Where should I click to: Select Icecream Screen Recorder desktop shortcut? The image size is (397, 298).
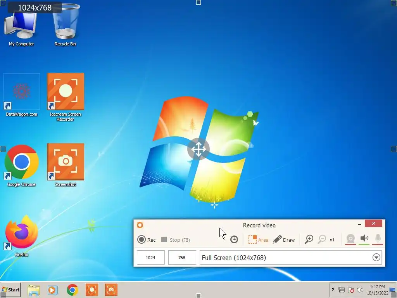pos(65,97)
